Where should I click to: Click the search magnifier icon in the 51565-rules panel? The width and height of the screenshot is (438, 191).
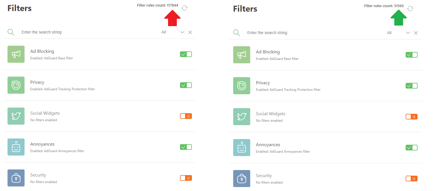coord(236,33)
